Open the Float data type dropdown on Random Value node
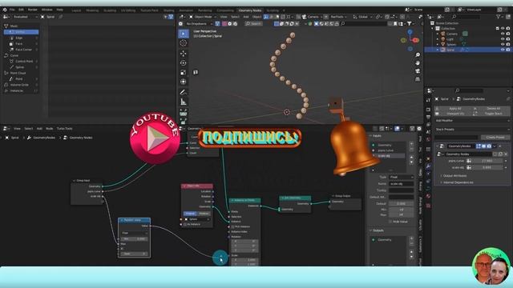The image size is (513, 288). (x=134, y=233)
